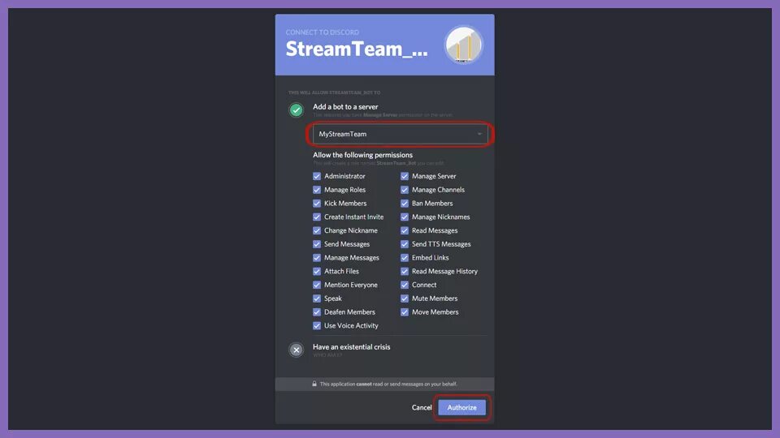Toggle the Move Members checkbox
The height and width of the screenshot is (438, 780).
405,312
